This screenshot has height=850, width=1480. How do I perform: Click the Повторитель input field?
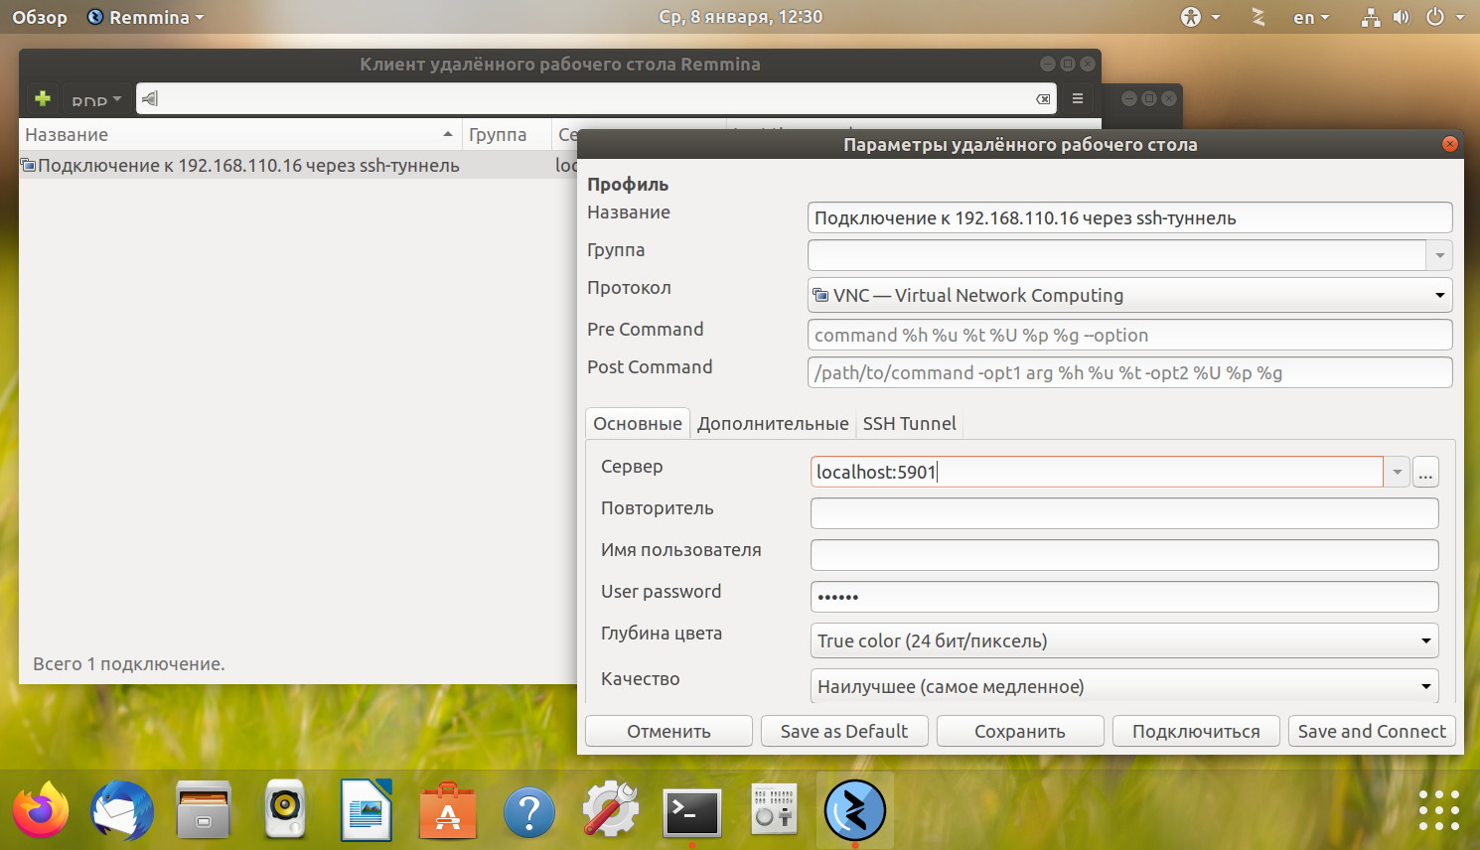pyautogui.click(x=1124, y=513)
